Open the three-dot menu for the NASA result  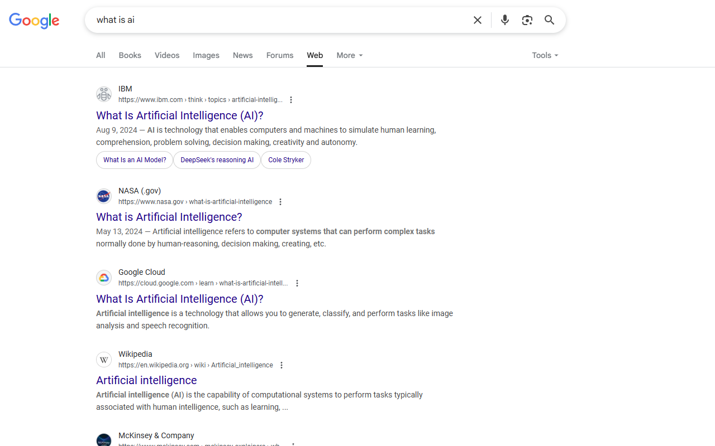[x=280, y=201]
